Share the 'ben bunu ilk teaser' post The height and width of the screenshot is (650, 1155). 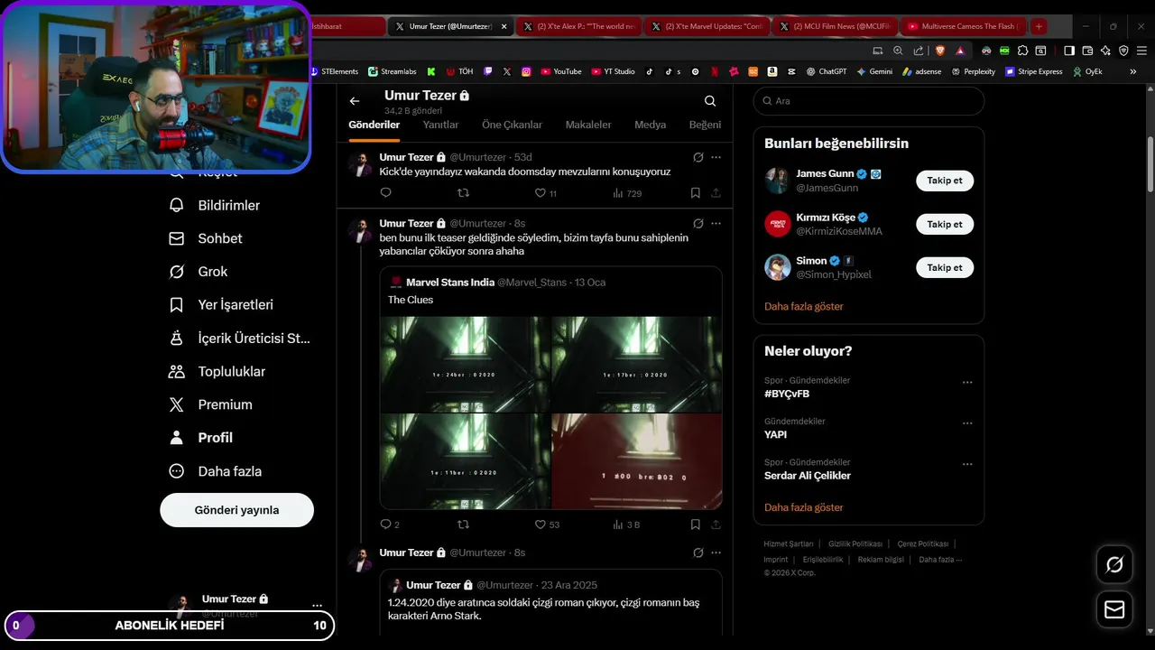coord(716,525)
